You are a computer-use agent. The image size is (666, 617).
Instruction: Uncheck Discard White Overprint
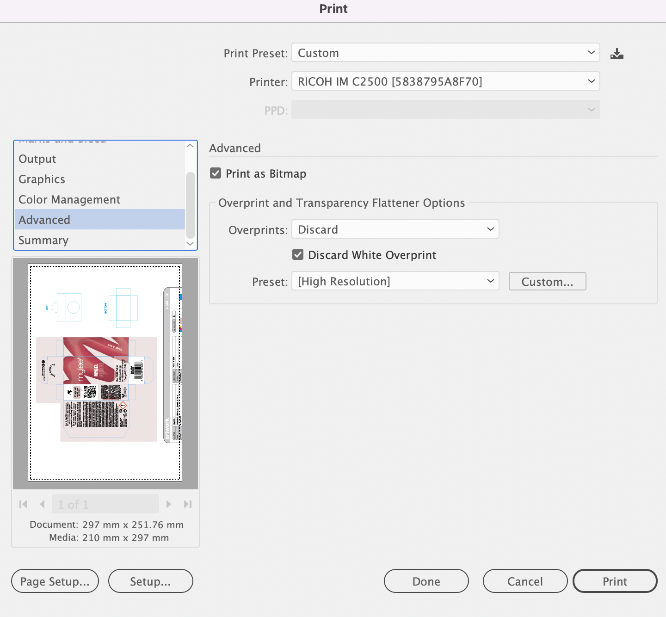[x=298, y=254]
